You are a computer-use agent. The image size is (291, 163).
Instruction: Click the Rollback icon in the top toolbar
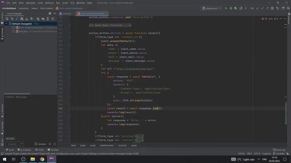[277, 8]
